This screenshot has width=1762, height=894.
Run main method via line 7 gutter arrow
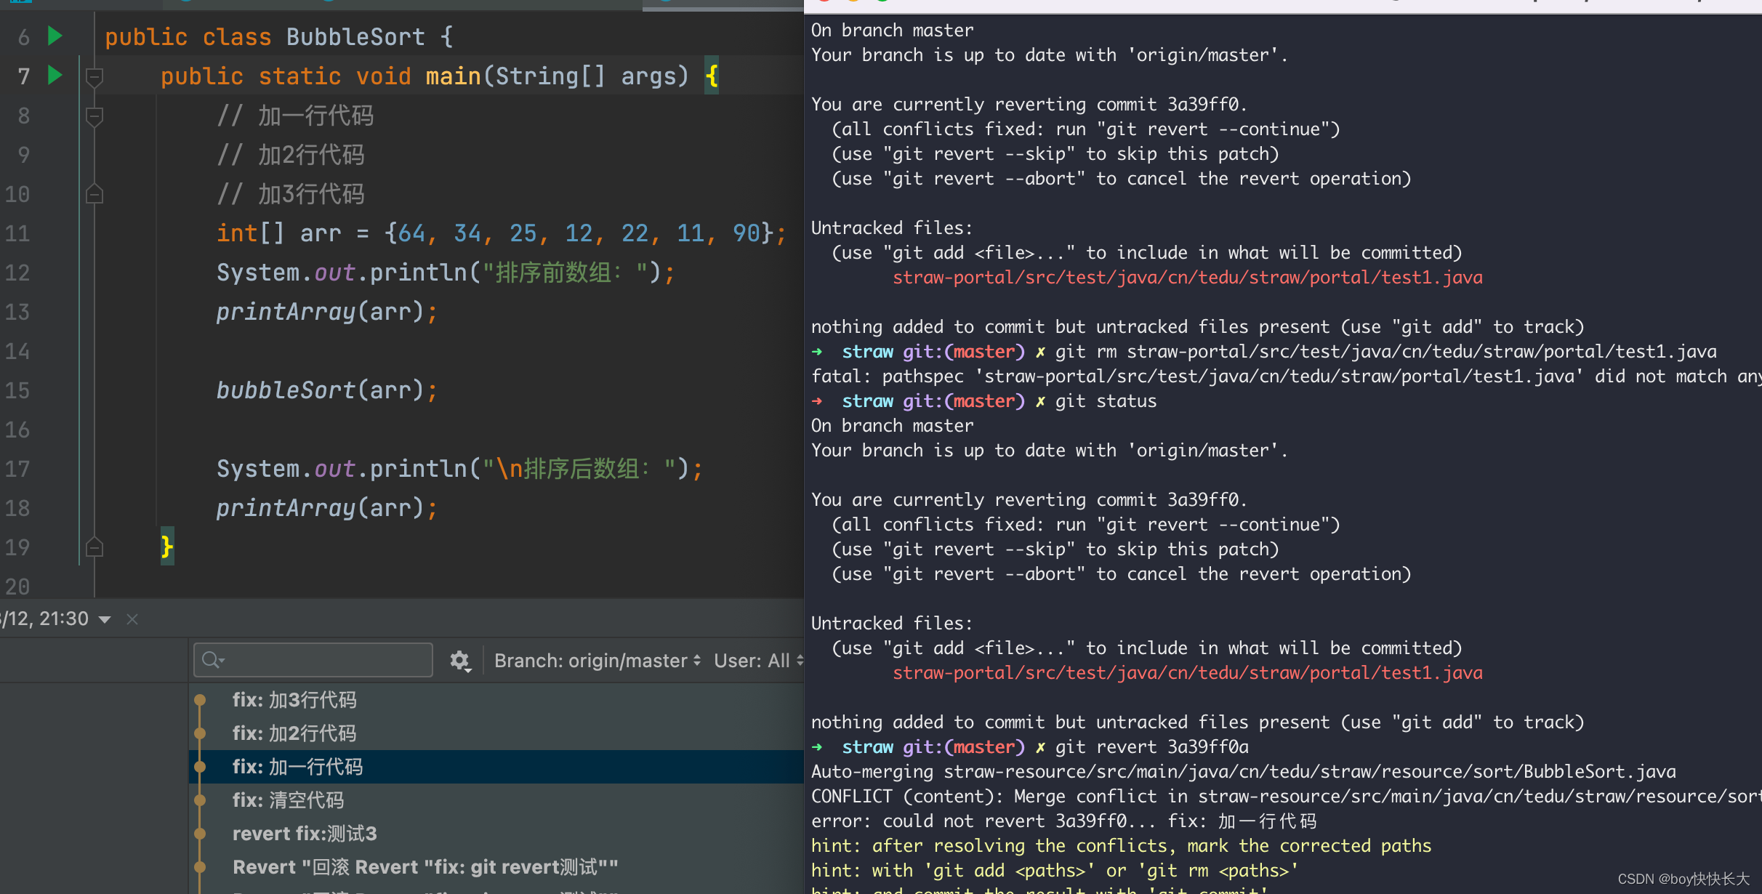point(55,75)
